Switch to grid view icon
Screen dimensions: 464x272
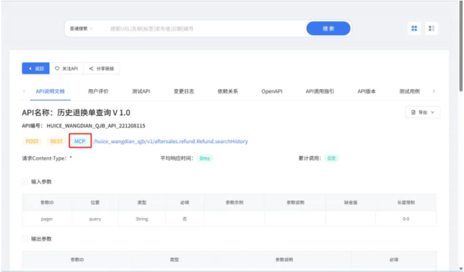pyautogui.click(x=414, y=29)
